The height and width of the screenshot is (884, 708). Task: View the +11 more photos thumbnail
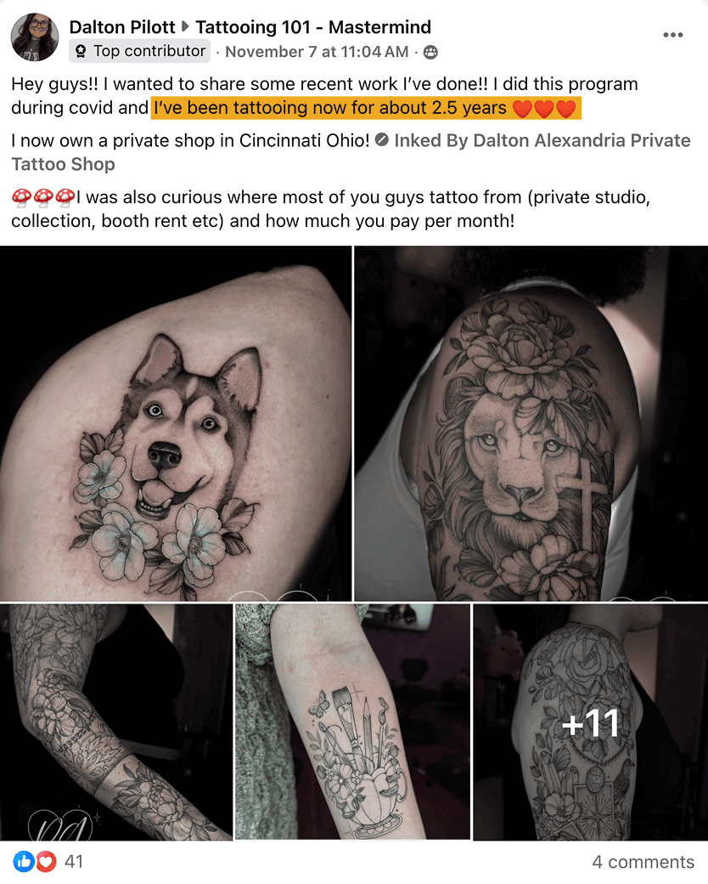click(x=590, y=722)
